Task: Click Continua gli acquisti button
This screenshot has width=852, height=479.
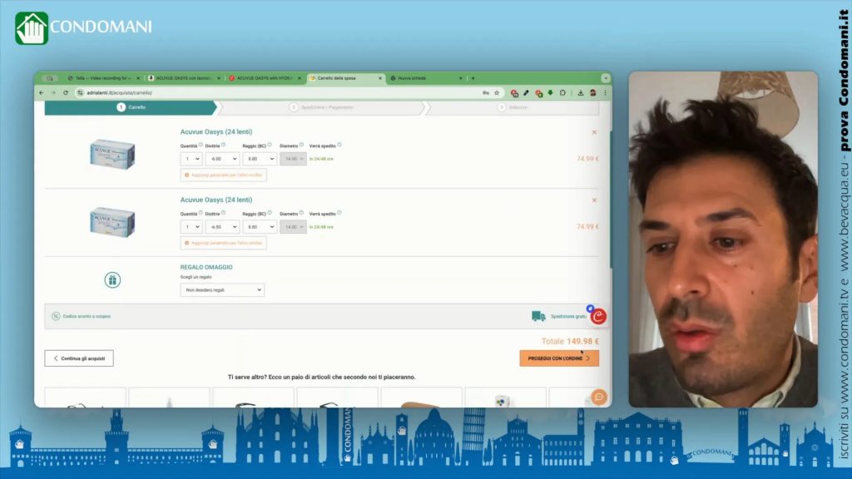Action: pos(79,358)
